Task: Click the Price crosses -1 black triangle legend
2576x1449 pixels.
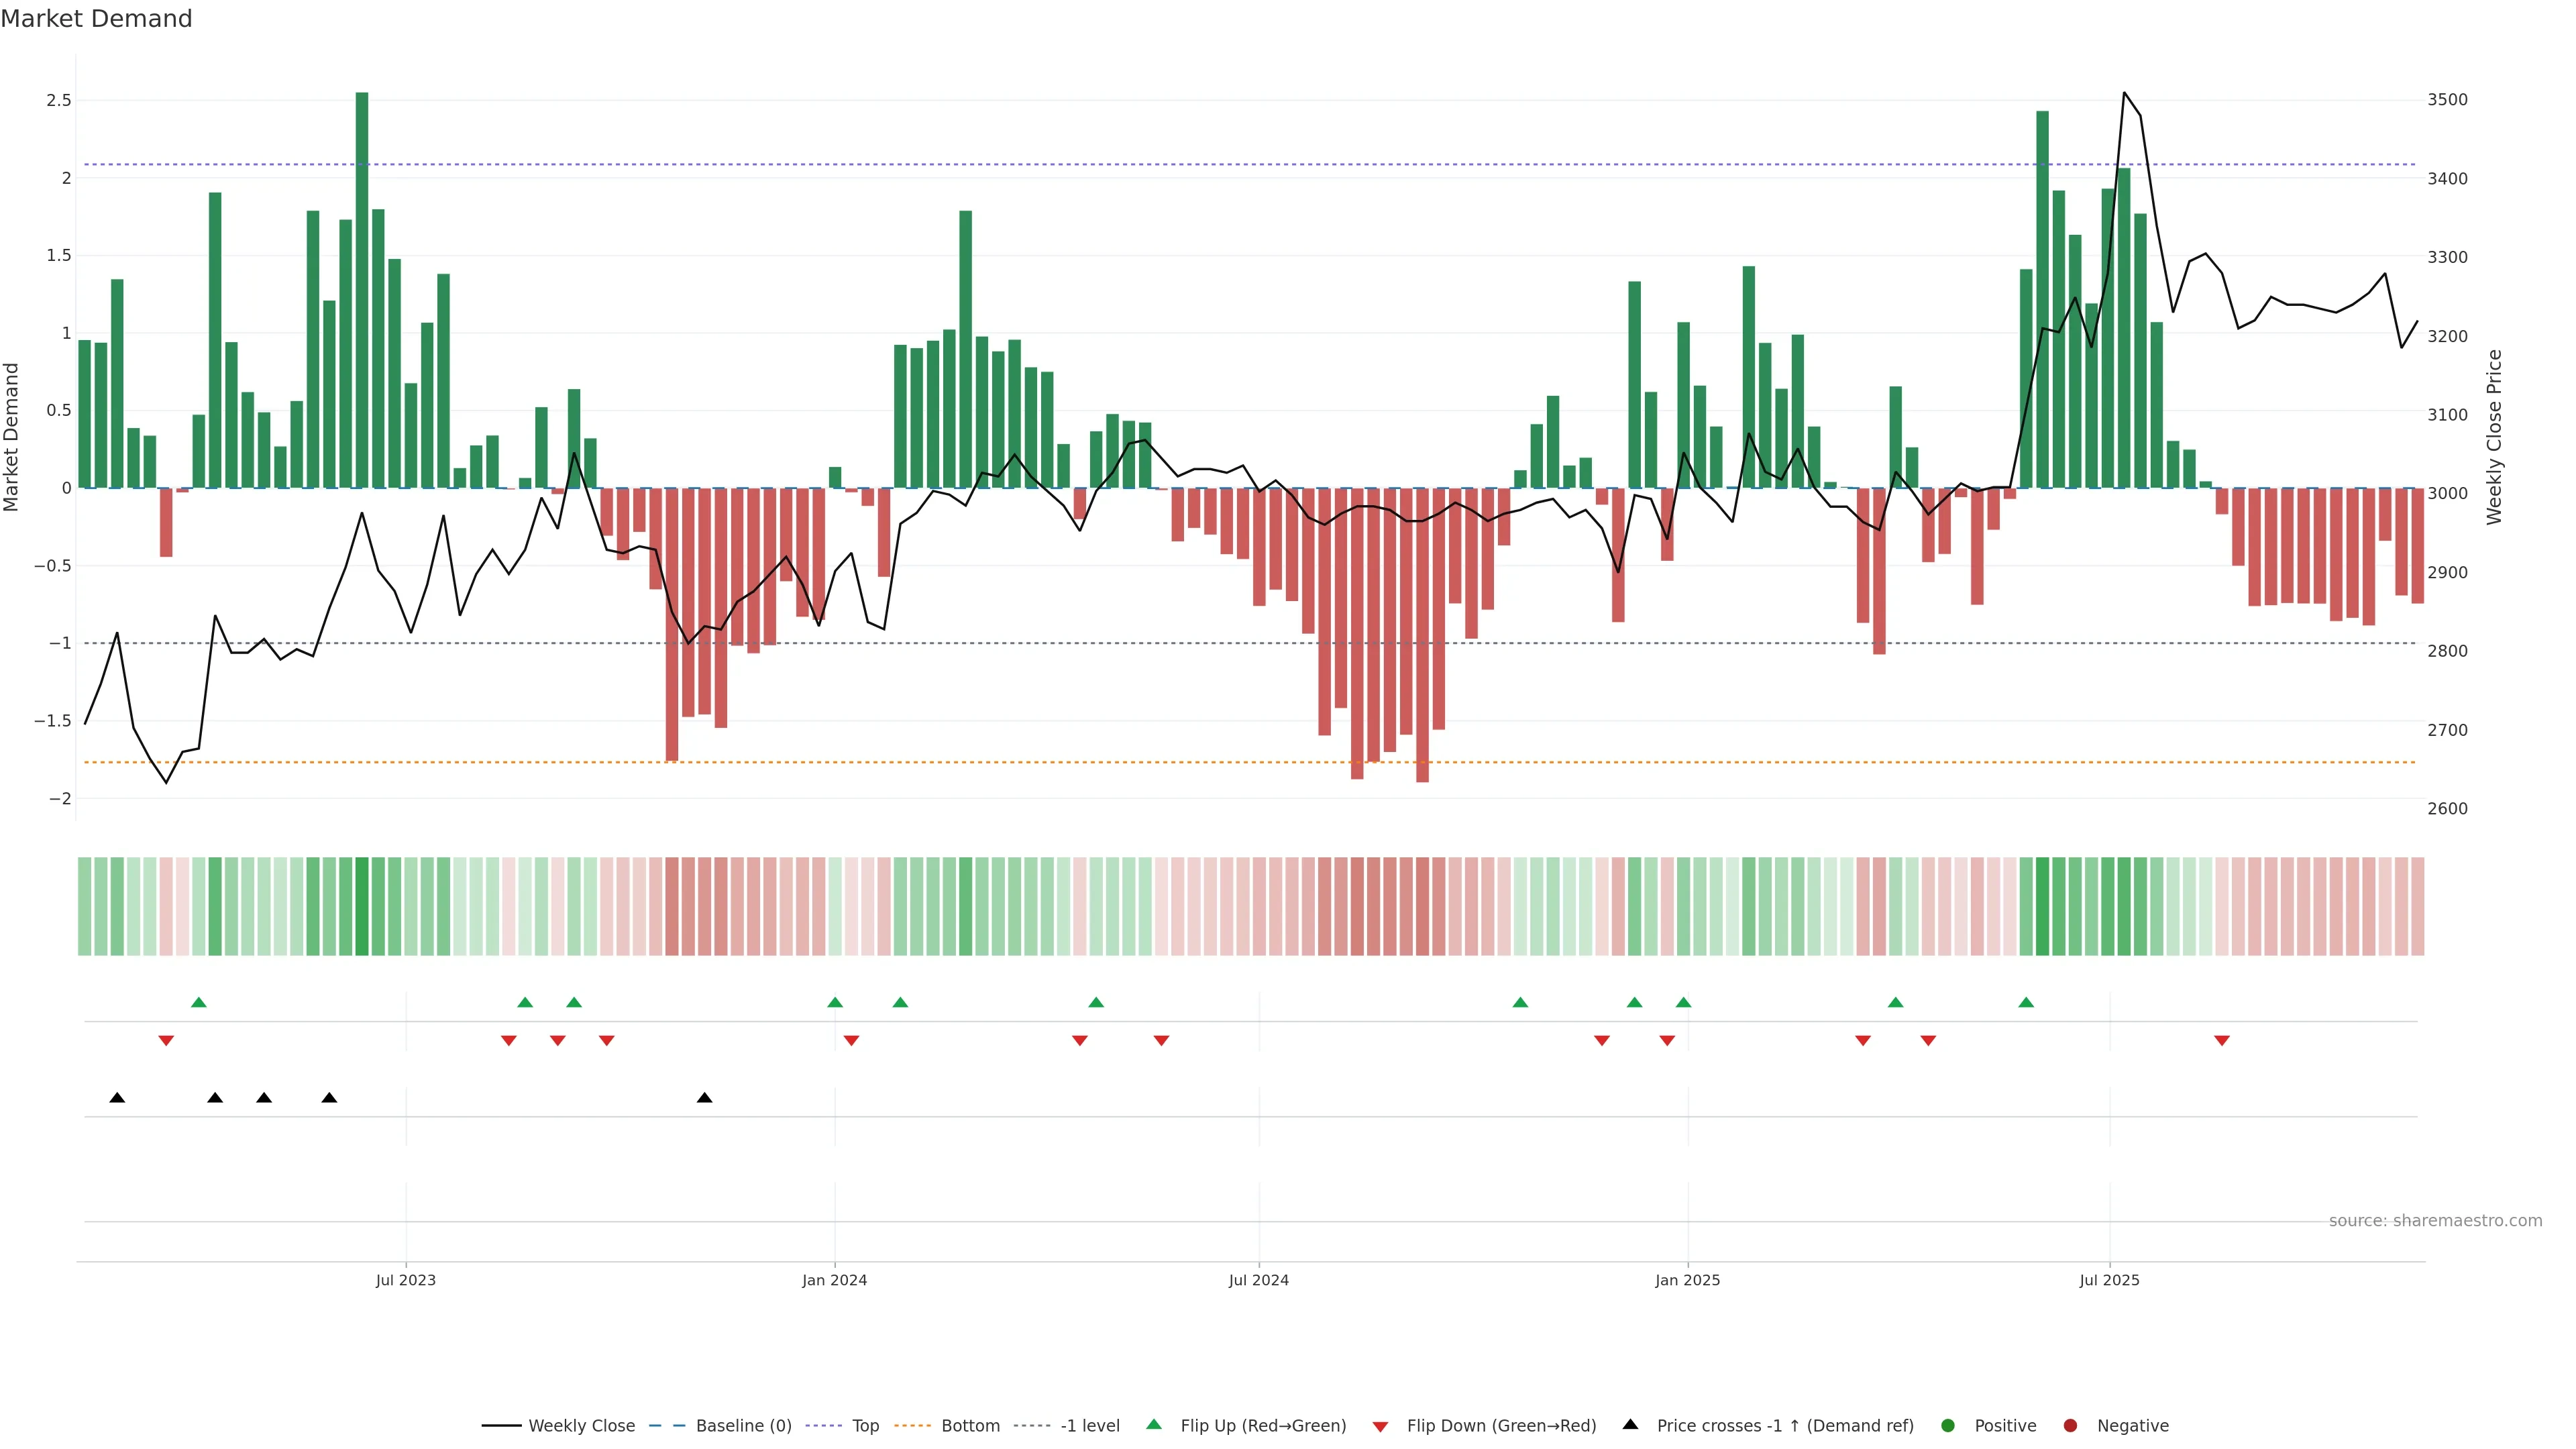Action: point(1630,1425)
